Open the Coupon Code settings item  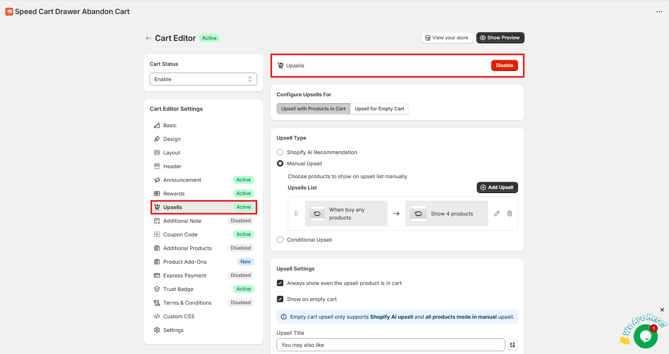pos(180,234)
